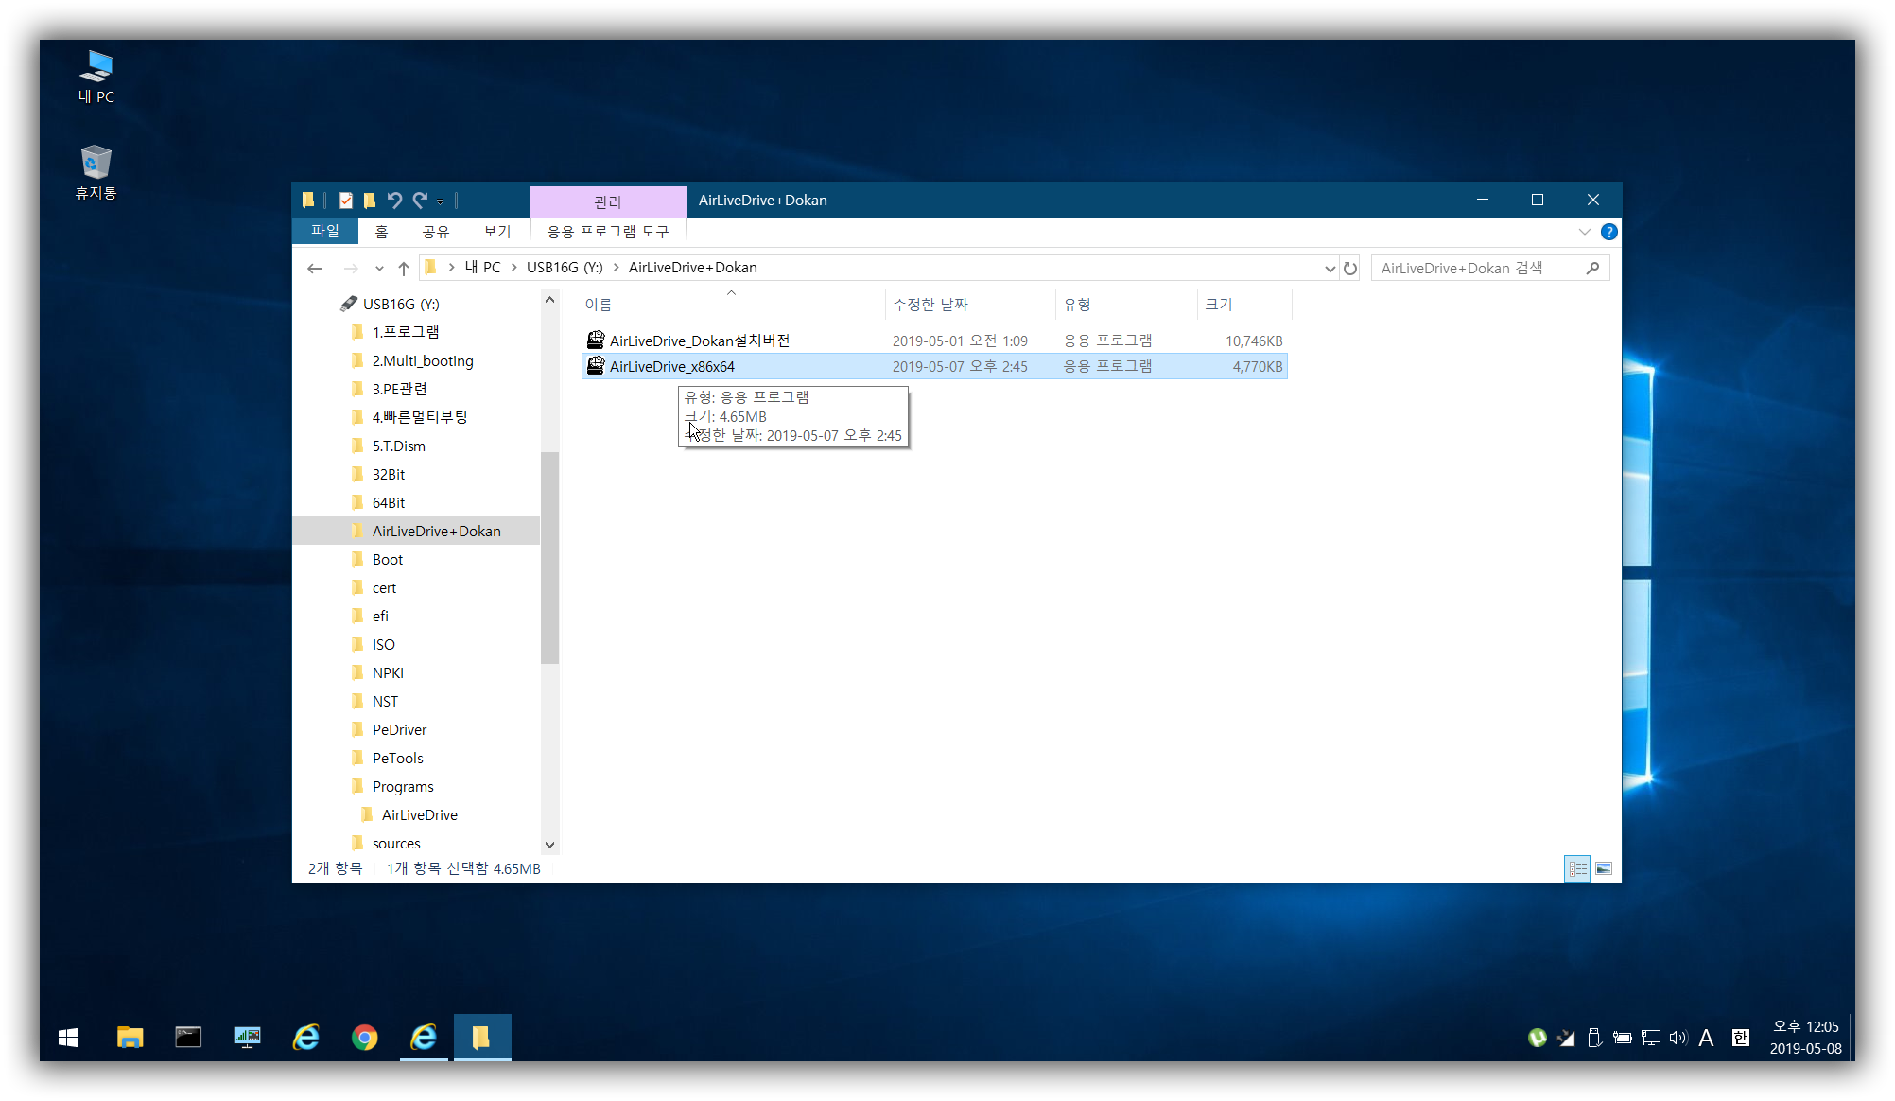This screenshot has width=1895, height=1101.
Task: Switch to the 보기 ribbon tab
Action: coord(496,231)
